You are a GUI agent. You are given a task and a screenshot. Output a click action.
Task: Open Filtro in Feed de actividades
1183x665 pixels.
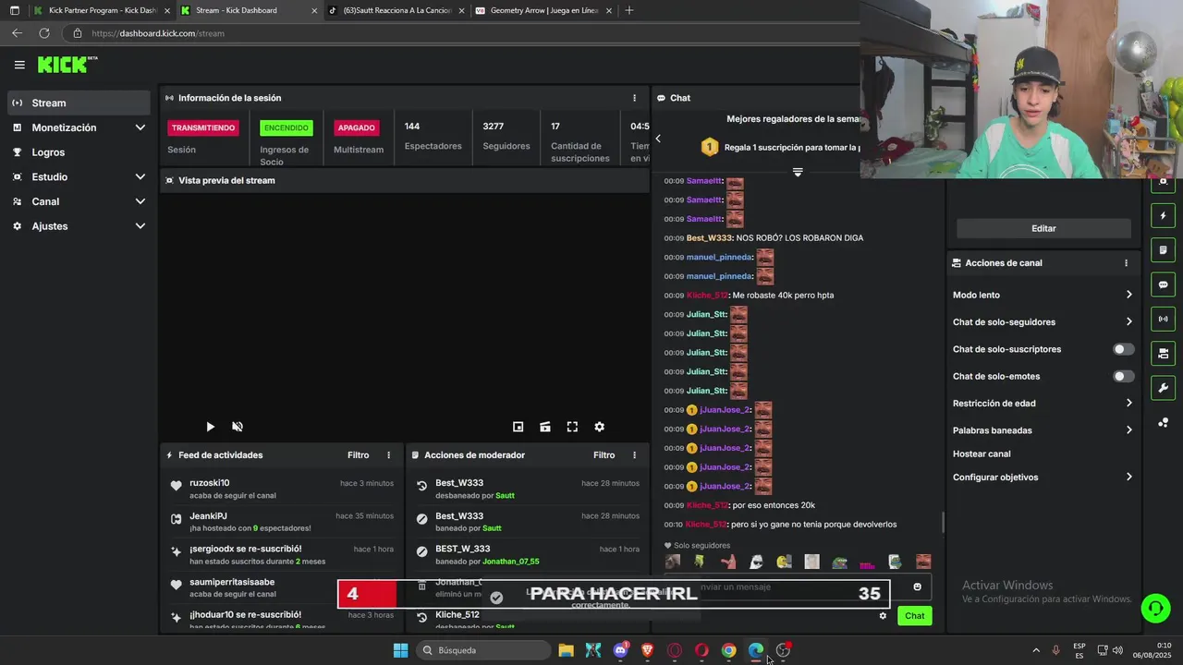[x=358, y=455]
